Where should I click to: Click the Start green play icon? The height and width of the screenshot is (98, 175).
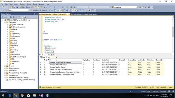point(75,7)
